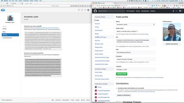The image size is (184, 103).
Task: Click the green Update profile button
Action: tap(122, 74)
